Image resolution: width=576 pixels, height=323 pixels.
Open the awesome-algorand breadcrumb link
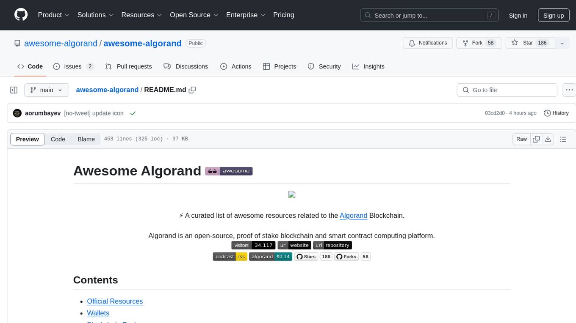(107, 90)
